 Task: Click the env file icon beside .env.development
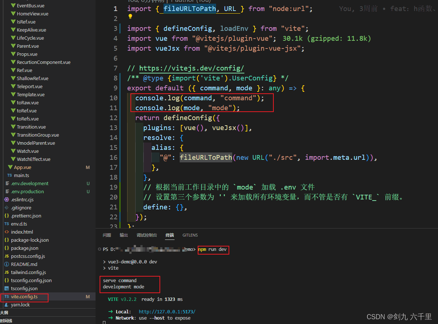[7, 184]
